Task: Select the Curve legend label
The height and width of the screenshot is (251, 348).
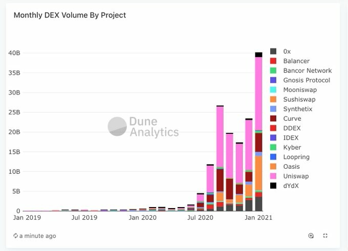Action: (292, 119)
